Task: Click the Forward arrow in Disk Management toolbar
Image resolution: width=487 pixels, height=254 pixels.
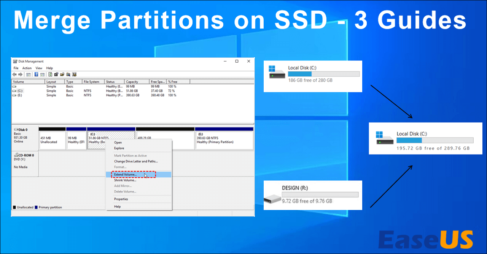Action: pyautogui.click(x=20, y=74)
